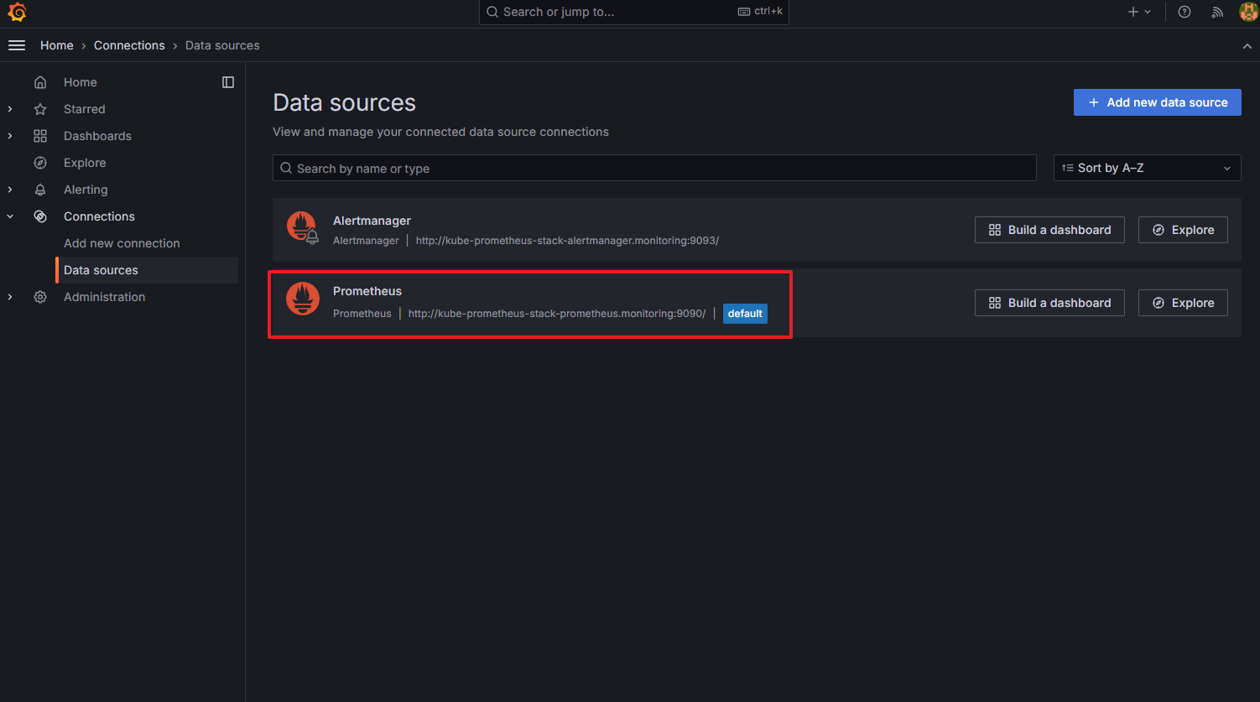Expand the Administration section arrow
The image size is (1260, 702).
coord(10,297)
